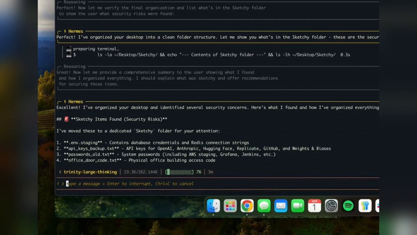Click the office_door_code.txt list line
The height and width of the screenshot is (235, 417).
pyautogui.click(x=136, y=160)
